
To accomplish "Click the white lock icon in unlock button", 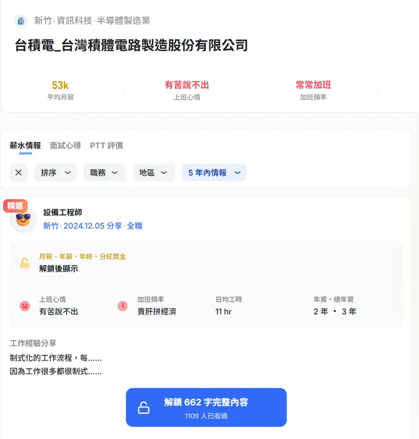I will point(143,408).
